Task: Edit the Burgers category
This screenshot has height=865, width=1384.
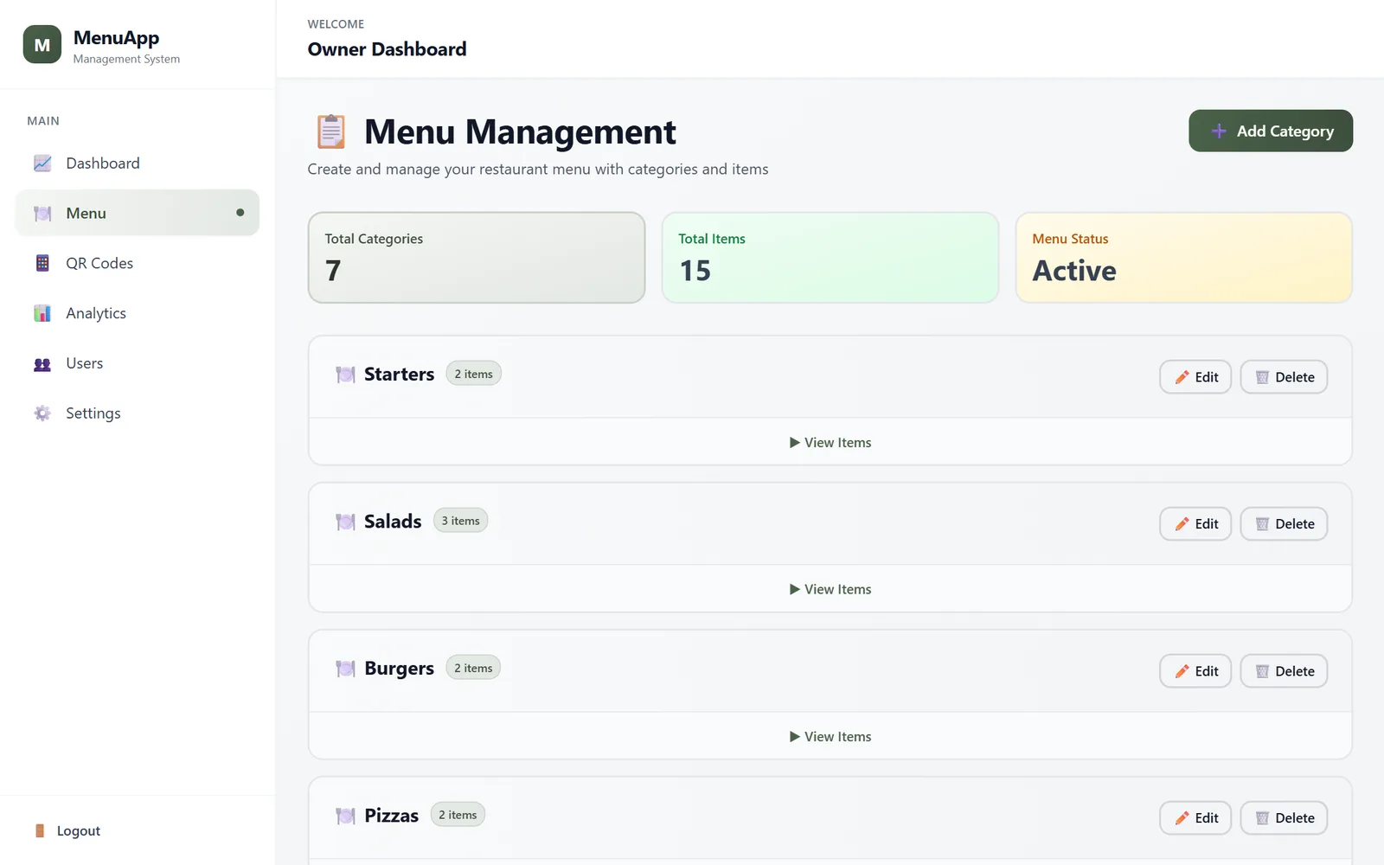Action: pos(1195,671)
